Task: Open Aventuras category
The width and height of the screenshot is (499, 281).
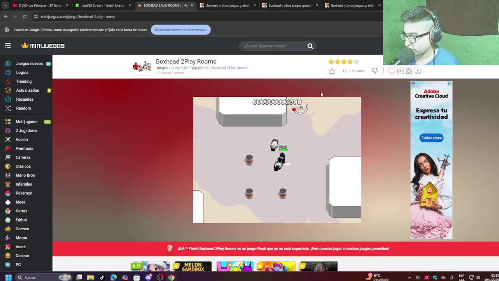Action: point(24,149)
